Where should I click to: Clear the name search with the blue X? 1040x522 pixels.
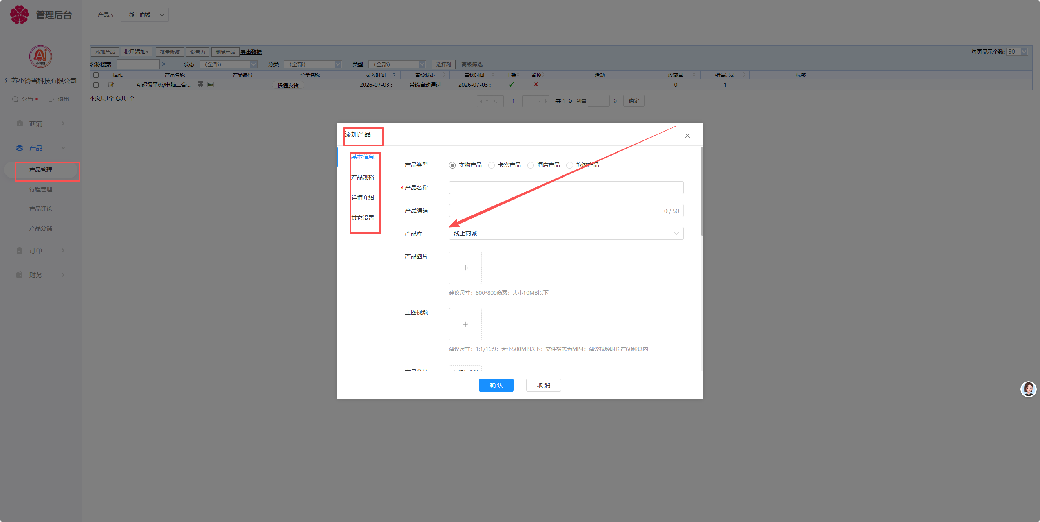[x=164, y=64]
